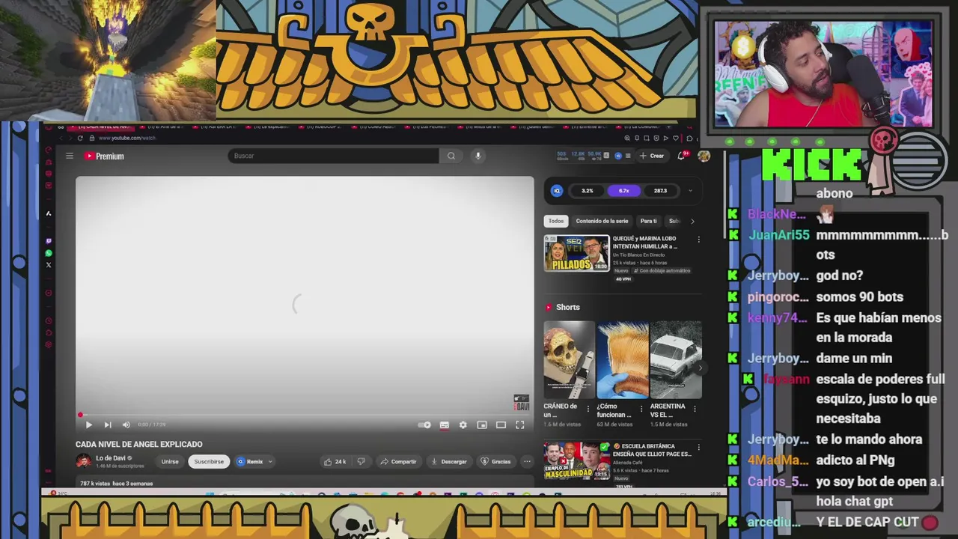958x539 pixels.
Task: Select the 3.2% stat pill
Action: coord(588,191)
